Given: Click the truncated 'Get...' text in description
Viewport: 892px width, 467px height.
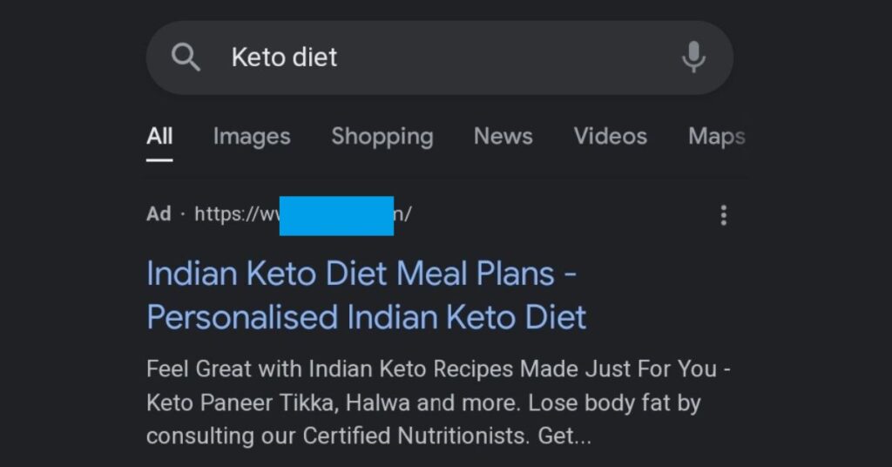Looking at the screenshot, I should click(564, 437).
